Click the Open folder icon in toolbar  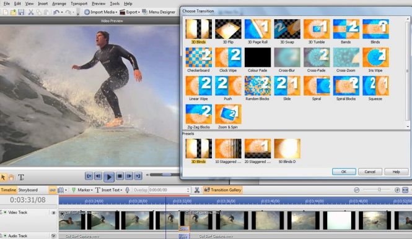(x=13, y=12)
